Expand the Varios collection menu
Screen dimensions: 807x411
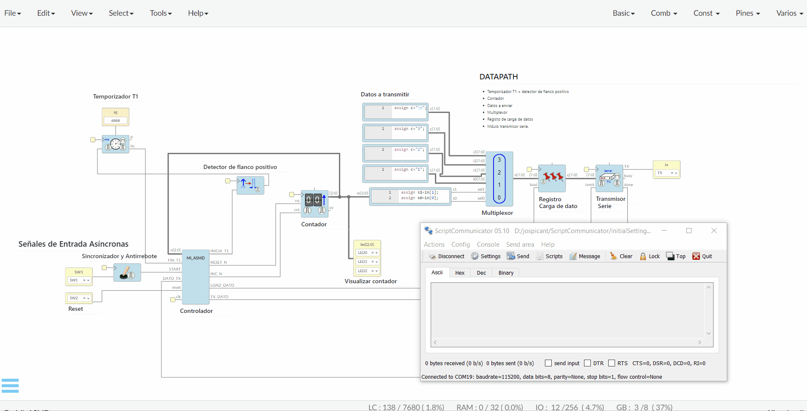[790, 13]
